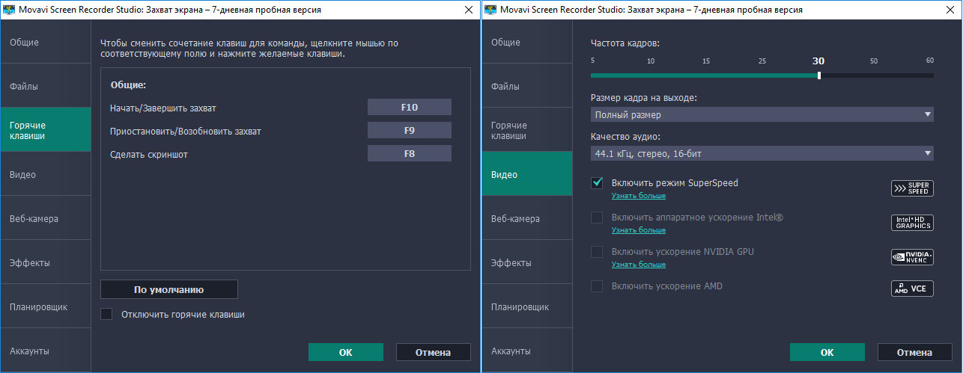Open the '44.1 кГц, стерео, 16-бит' audio dropdown

tap(762, 154)
